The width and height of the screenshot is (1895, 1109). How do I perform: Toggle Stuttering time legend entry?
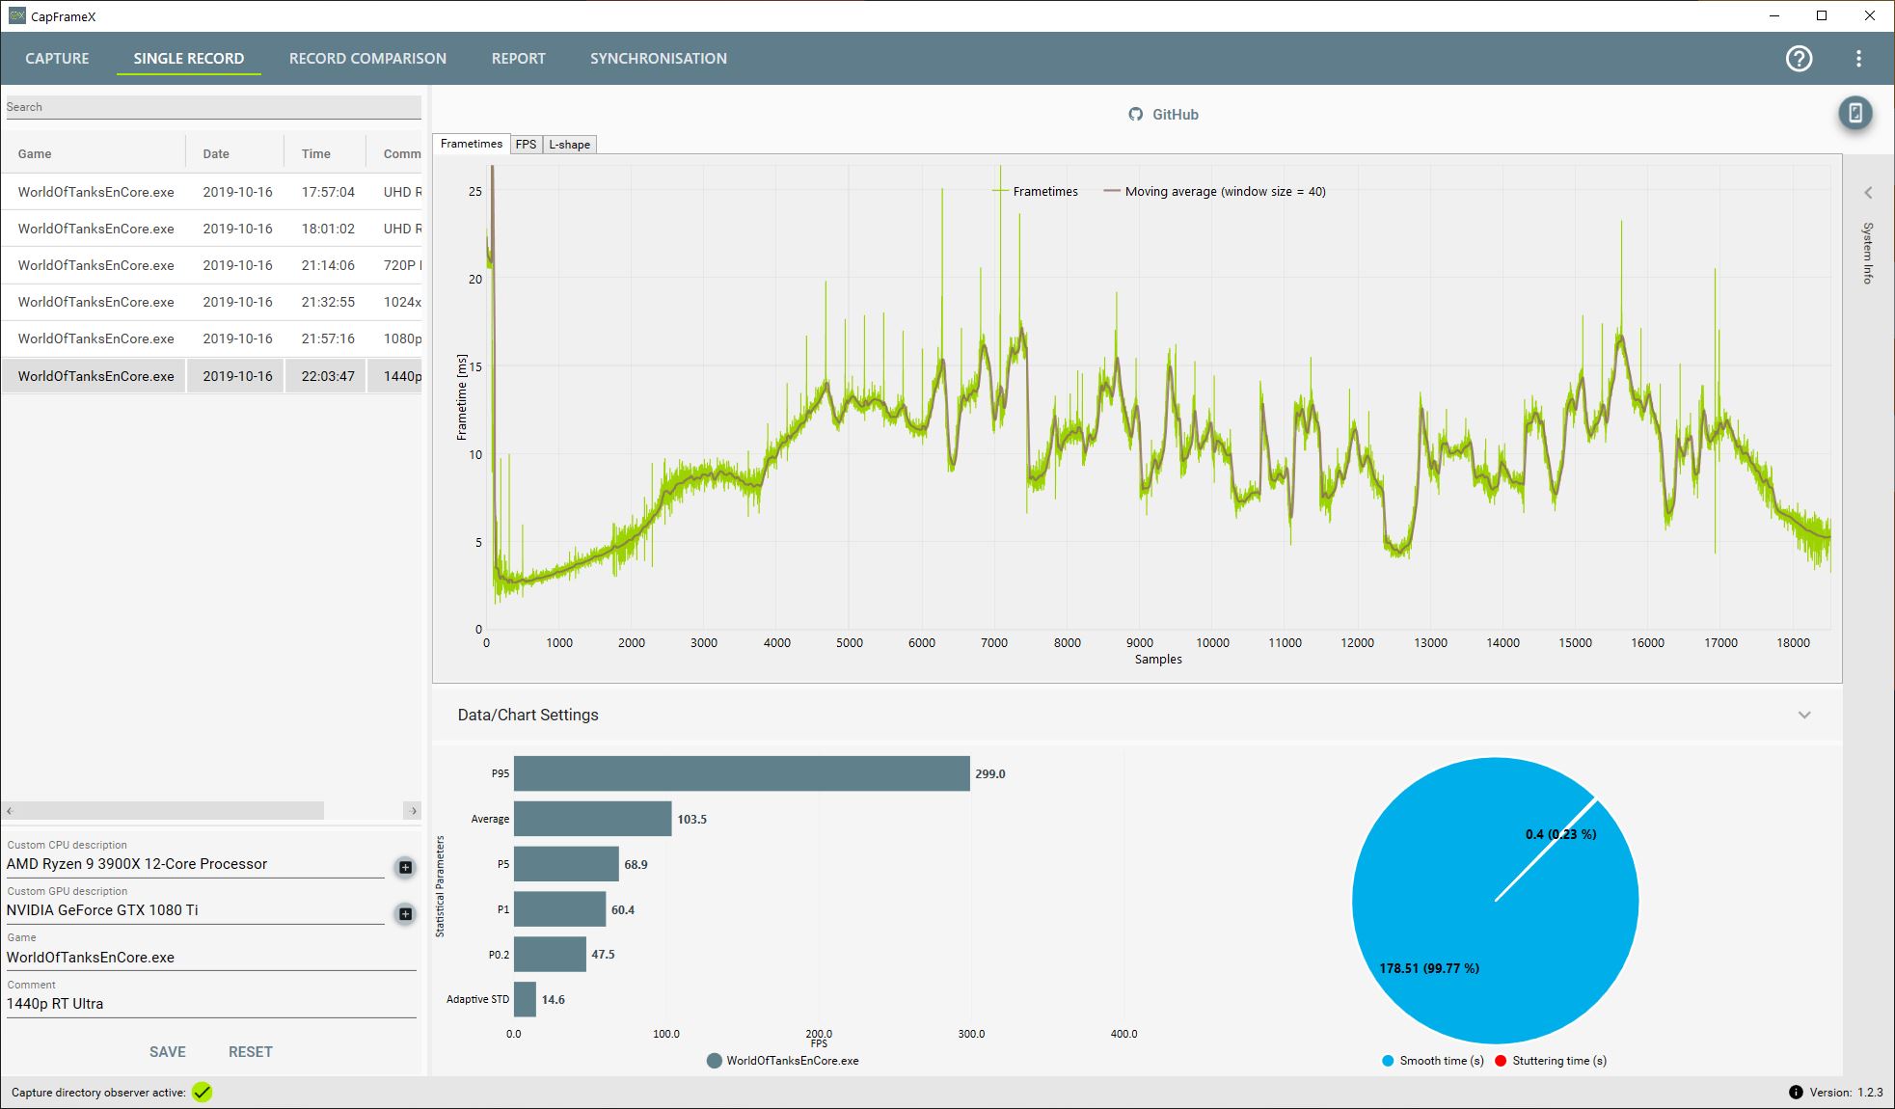click(1551, 1061)
